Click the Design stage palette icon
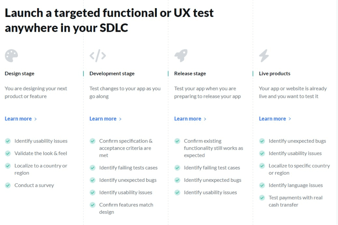Viewport: 338px width, 225px height. [x=11, y=56]
